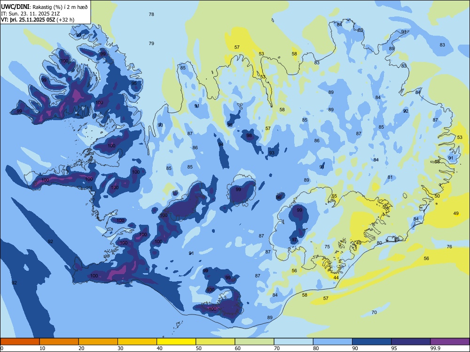This screenshot has width=470, height=352.
Task: Click the '90' legend tick label
Action: (x=355, y=348)
